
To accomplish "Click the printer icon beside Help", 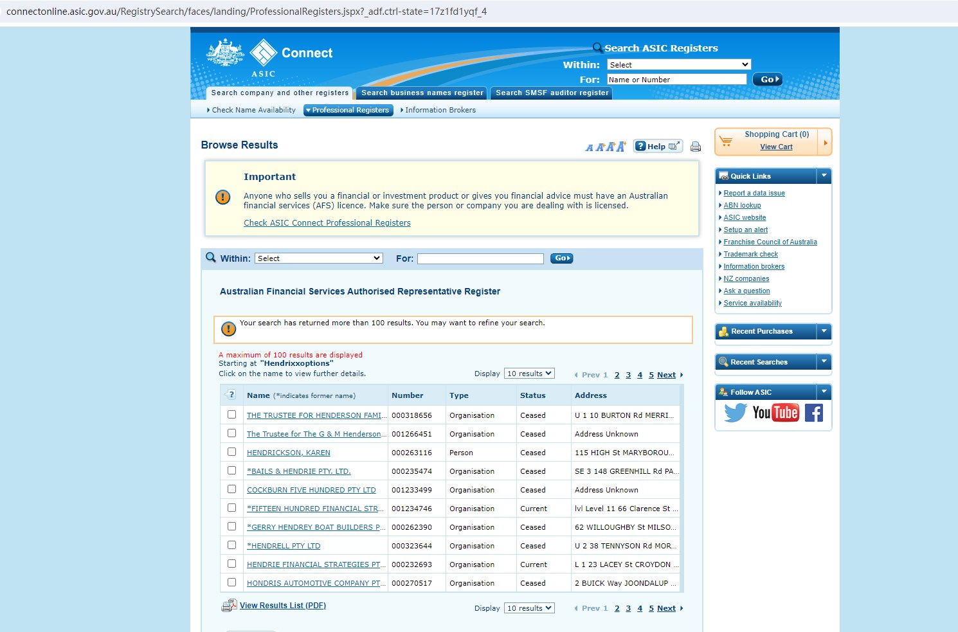I will coord(696,147).
